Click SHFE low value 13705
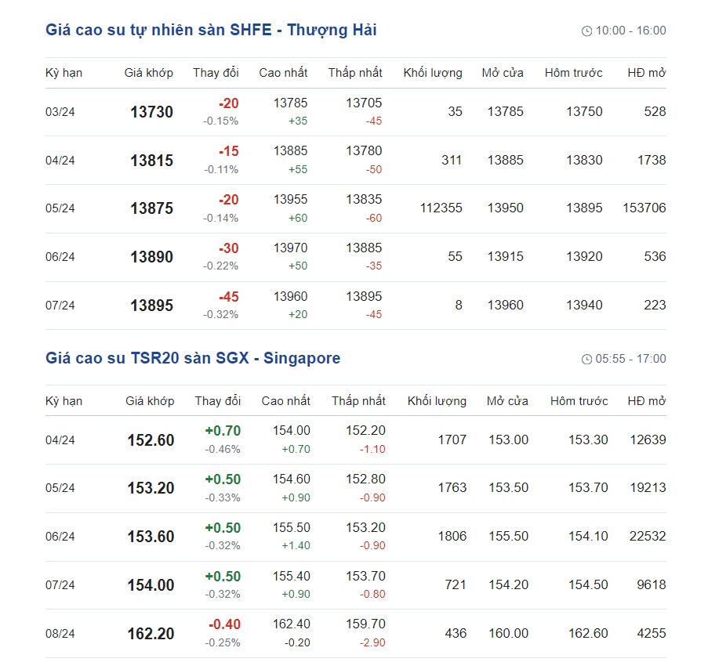Image resolution: width=708 pixels, height=662 pixels. tap(364, 103)
